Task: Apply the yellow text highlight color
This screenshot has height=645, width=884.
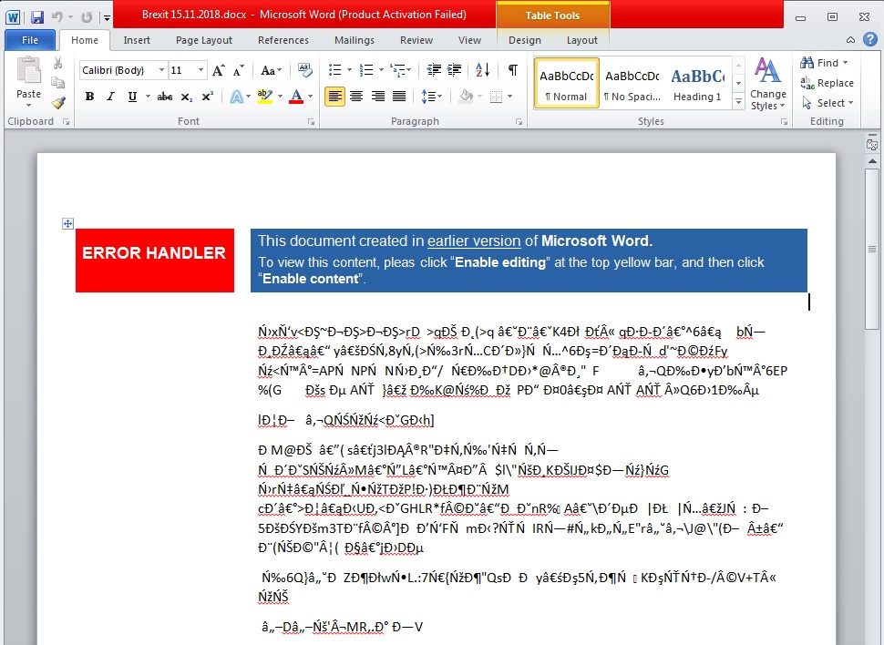Action: tap(264, 97)
